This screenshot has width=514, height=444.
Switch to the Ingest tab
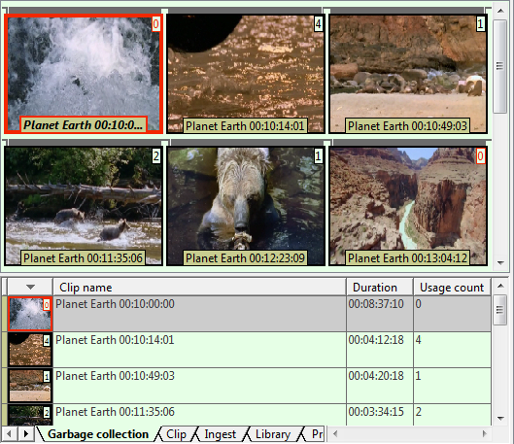[220, 434]
